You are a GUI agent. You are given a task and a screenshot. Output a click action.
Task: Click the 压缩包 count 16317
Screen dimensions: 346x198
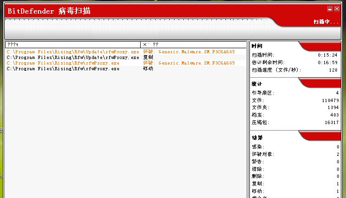coord(331,123)
